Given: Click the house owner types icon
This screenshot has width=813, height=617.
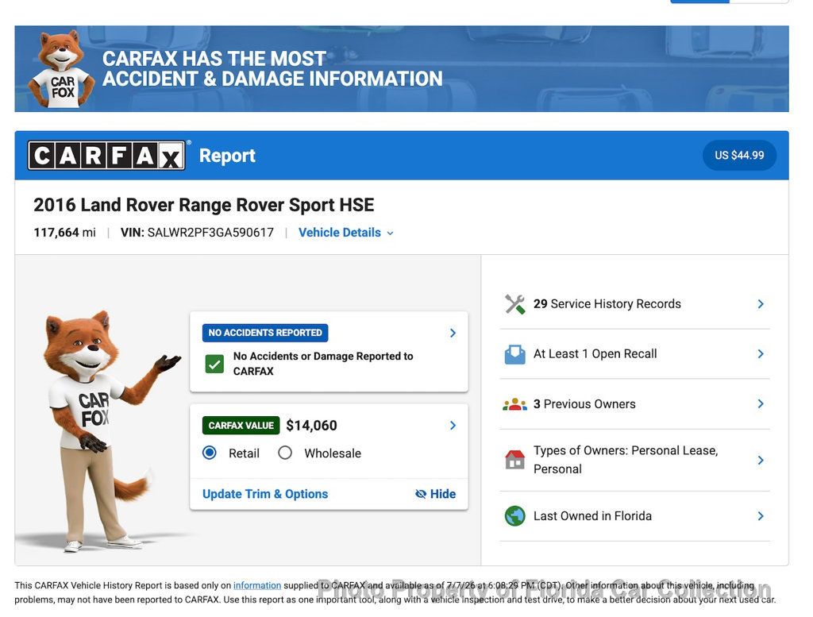Looking at the screenshot, I should pos(514,460).
